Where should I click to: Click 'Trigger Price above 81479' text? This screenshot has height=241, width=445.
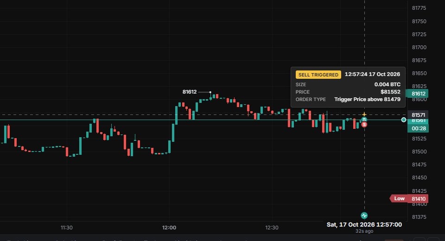tap(367, 99)
